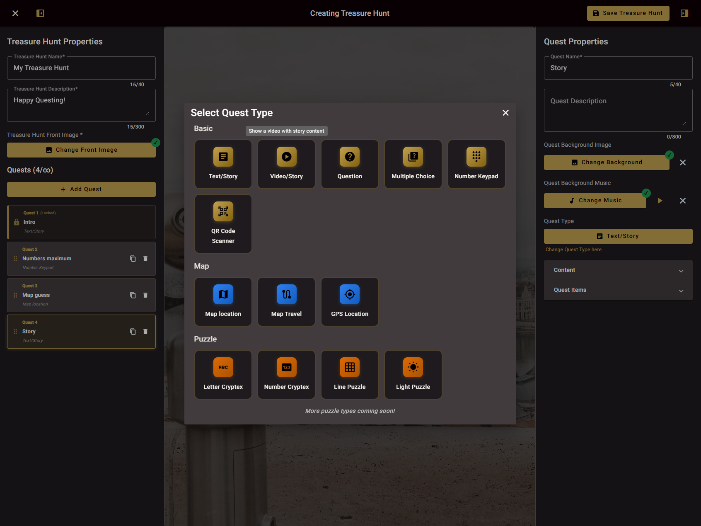Play the quest background music preview
Viewport: 701px width, 526px height.
tap(660, 201)
